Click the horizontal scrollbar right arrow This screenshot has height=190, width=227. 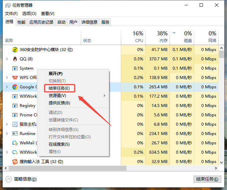coord(216,168)
